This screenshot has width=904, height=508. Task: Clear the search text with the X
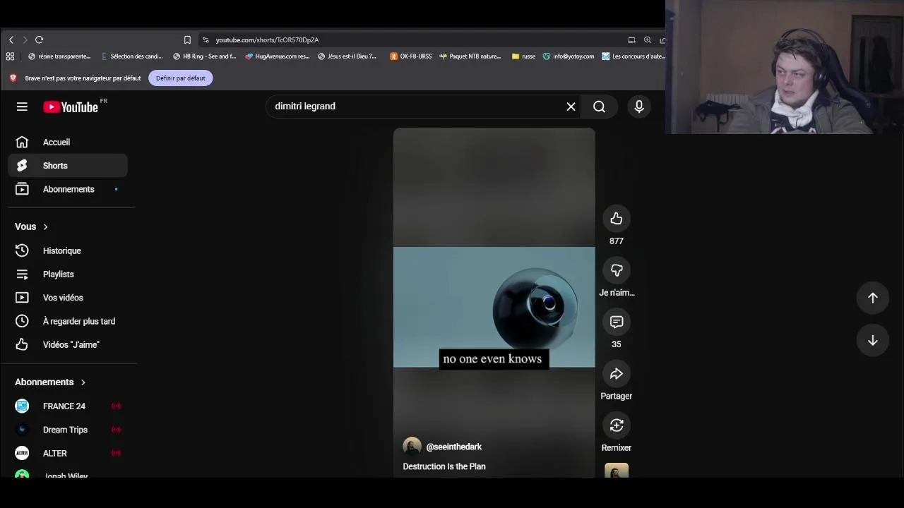(x=571, y=107)
